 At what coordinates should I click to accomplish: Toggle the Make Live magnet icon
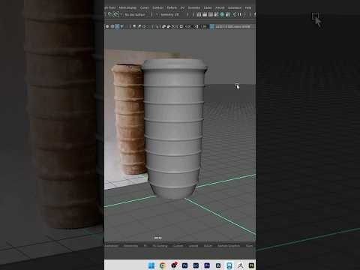click(116, 14)
